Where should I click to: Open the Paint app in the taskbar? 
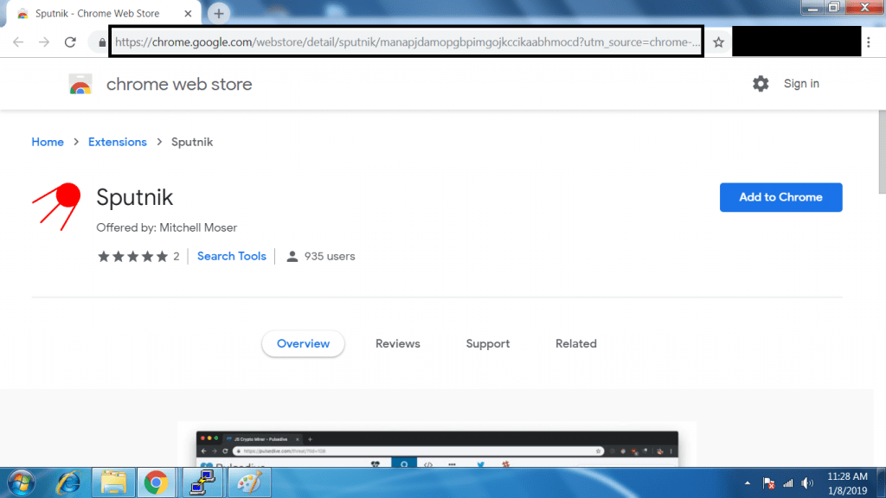coord(249,482)
